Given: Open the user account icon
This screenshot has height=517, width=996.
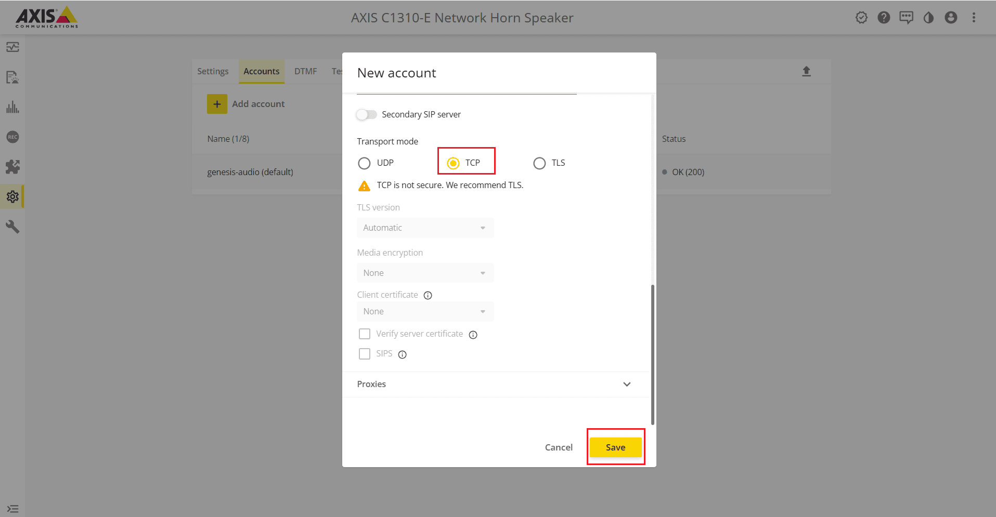Looking at the screenshot, I should (951, 18).
